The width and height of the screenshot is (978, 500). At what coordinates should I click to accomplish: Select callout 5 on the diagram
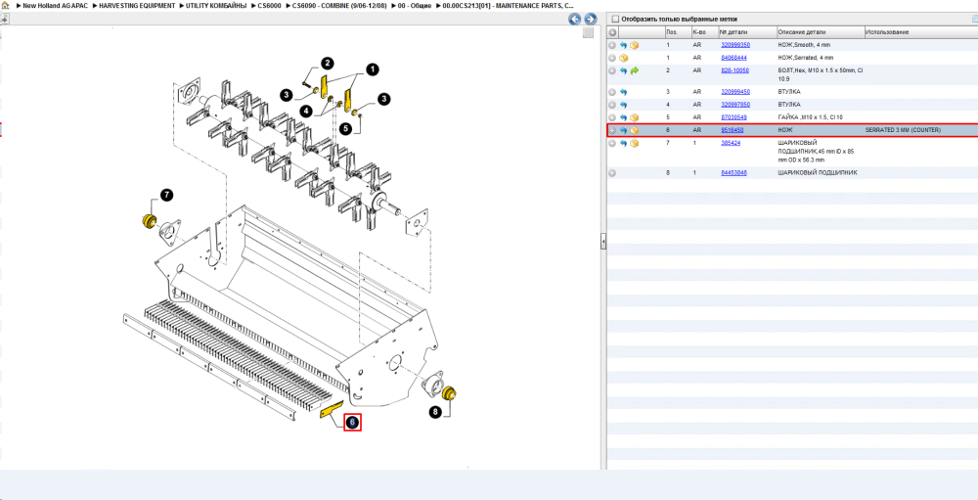[346, 128]
